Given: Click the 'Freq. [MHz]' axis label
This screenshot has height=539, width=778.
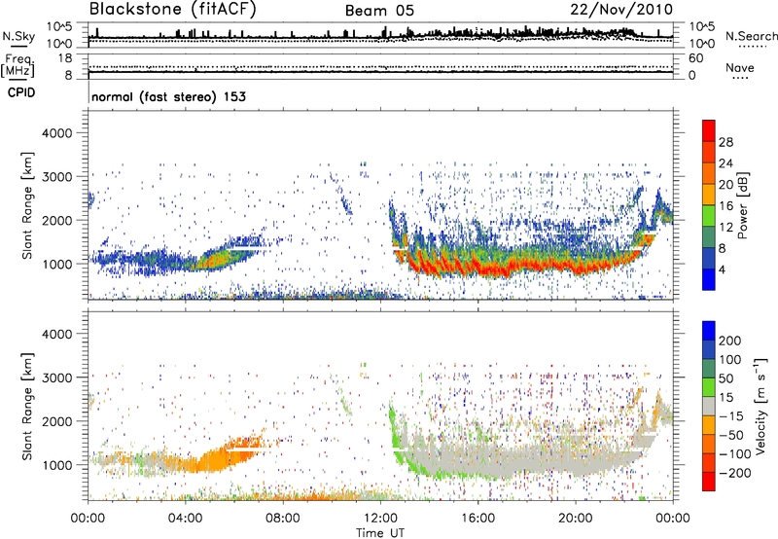Looking at the screenshot, I should pyautogui.click(x=18, y=66).
